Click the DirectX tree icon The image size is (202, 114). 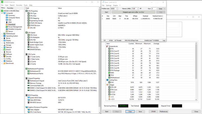tap(4, 50)
